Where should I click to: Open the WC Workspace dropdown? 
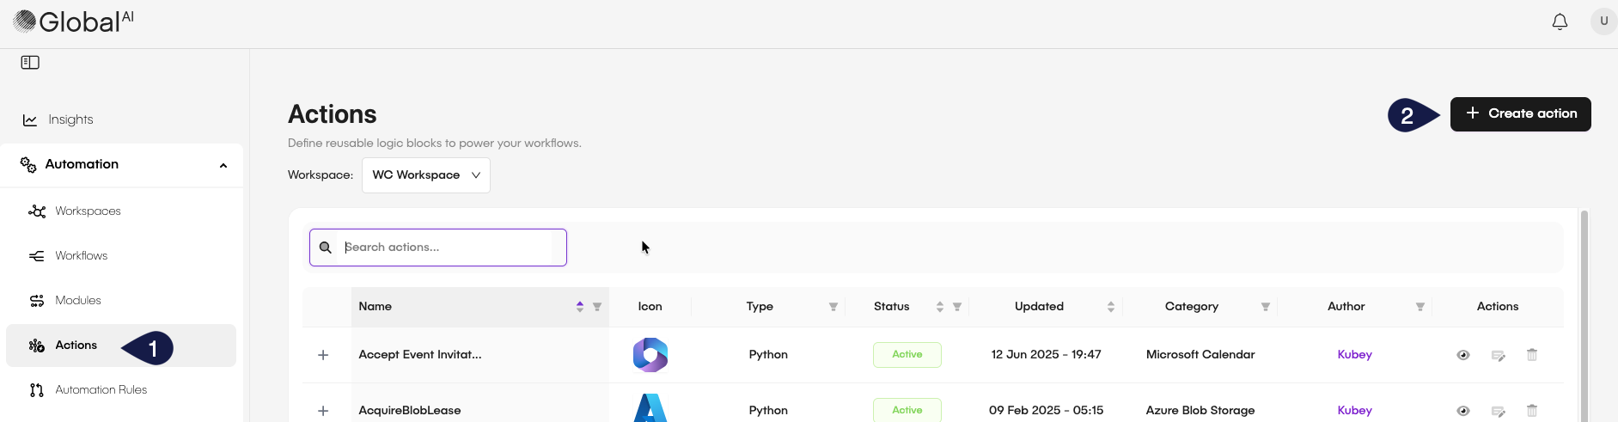pos(425,175)
